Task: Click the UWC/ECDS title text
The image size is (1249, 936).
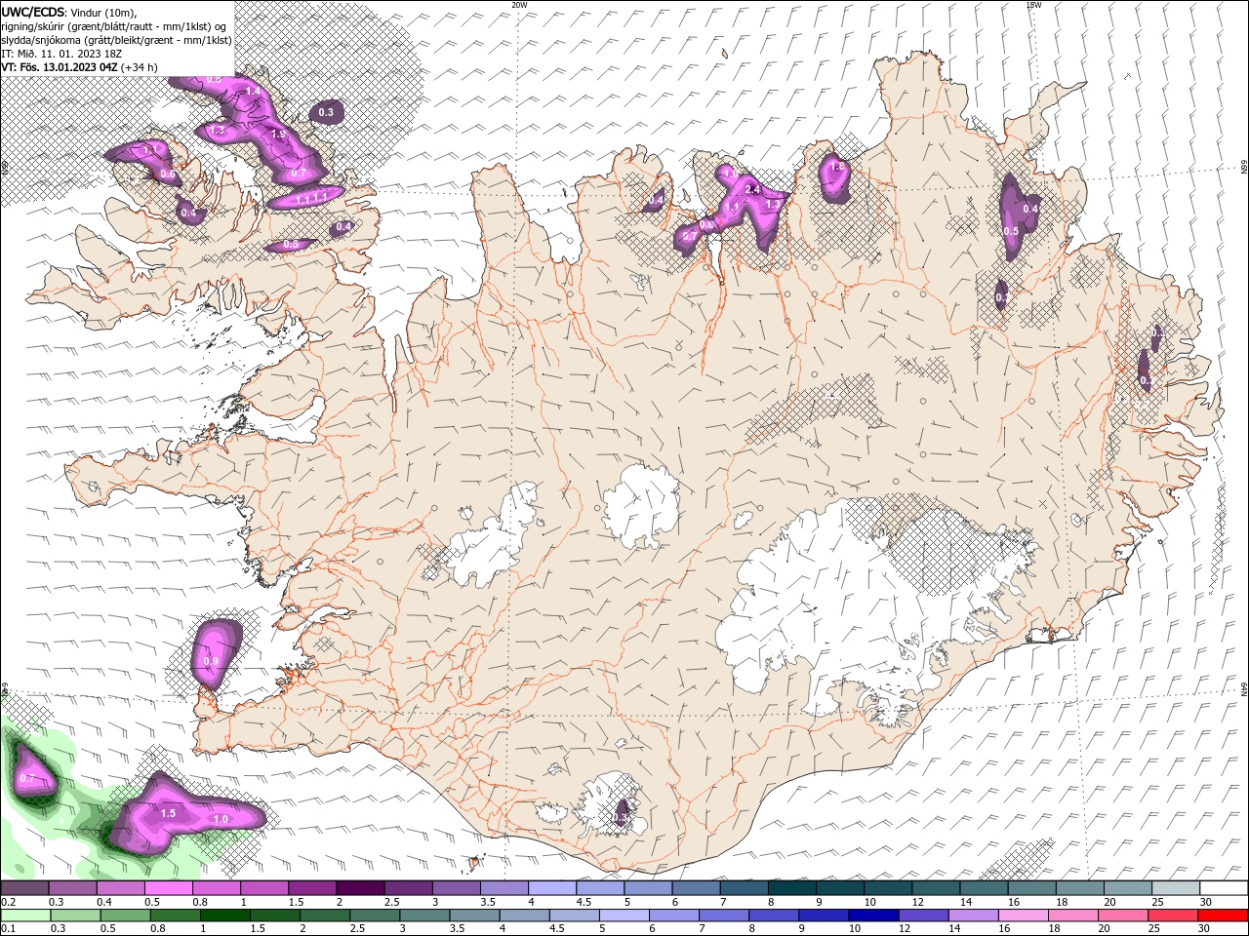Action: coord(33,11)
